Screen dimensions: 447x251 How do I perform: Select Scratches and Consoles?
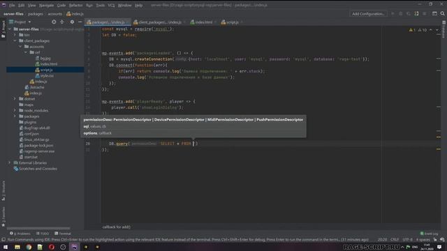(x=38, y=169)
